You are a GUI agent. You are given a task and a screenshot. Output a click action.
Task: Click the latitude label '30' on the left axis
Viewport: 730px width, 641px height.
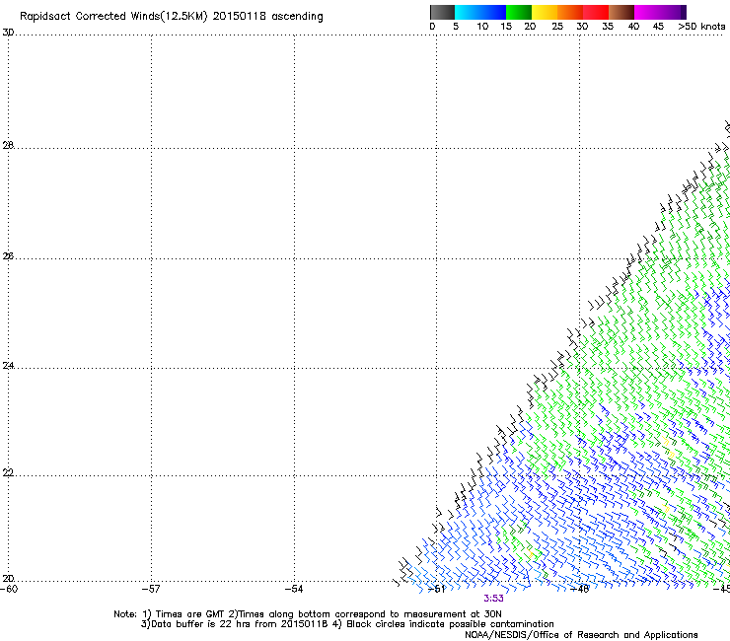[8, 33]
